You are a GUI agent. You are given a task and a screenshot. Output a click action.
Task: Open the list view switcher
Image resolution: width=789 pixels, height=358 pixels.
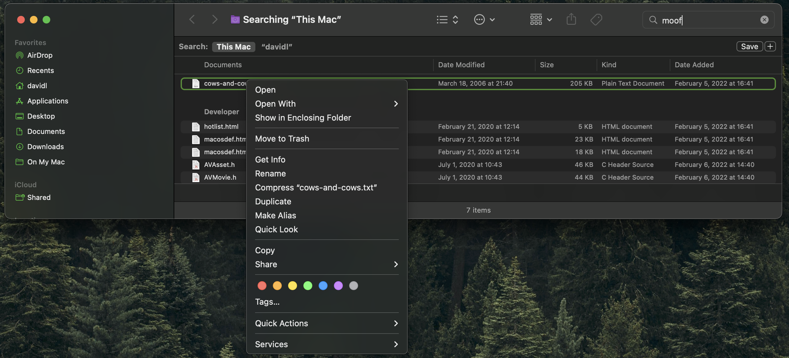(447, 20)
